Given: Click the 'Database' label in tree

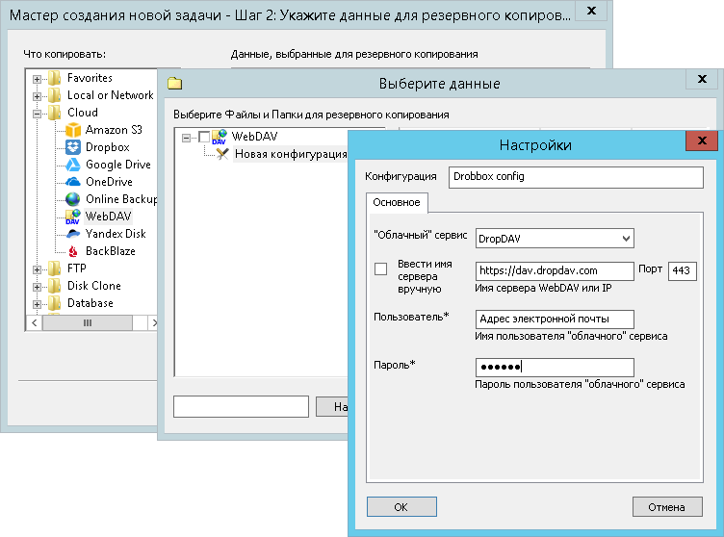Looking at the screenshot, I should click(90, 303).
